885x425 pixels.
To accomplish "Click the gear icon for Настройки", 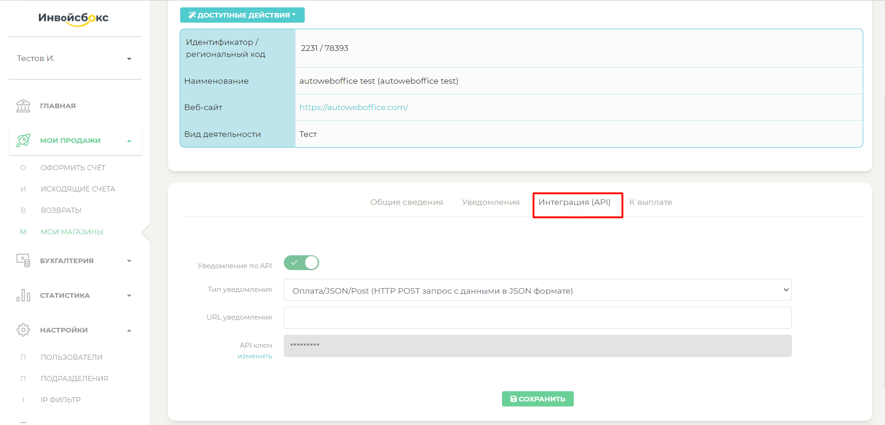I will click(x=23, y=330).
